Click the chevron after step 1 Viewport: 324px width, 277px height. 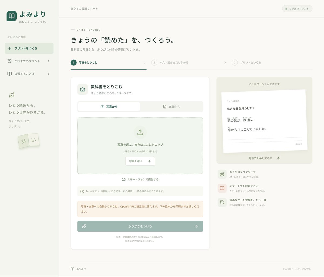[144, 63]
